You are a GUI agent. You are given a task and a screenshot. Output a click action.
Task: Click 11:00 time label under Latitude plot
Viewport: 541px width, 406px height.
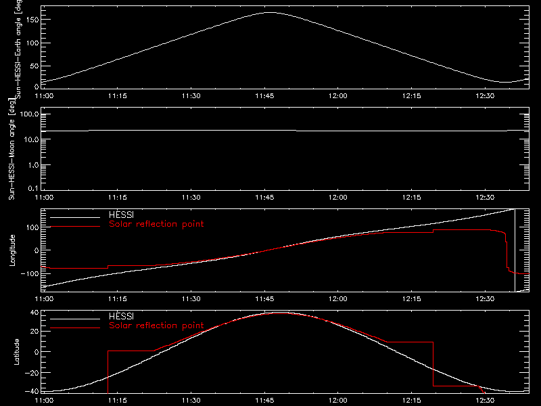(x=44, y=400)
